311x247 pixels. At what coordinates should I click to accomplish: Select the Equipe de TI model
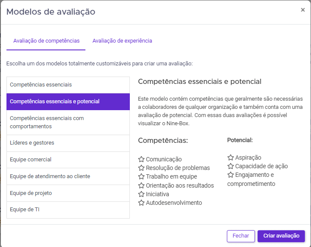[x=68, y=210]
